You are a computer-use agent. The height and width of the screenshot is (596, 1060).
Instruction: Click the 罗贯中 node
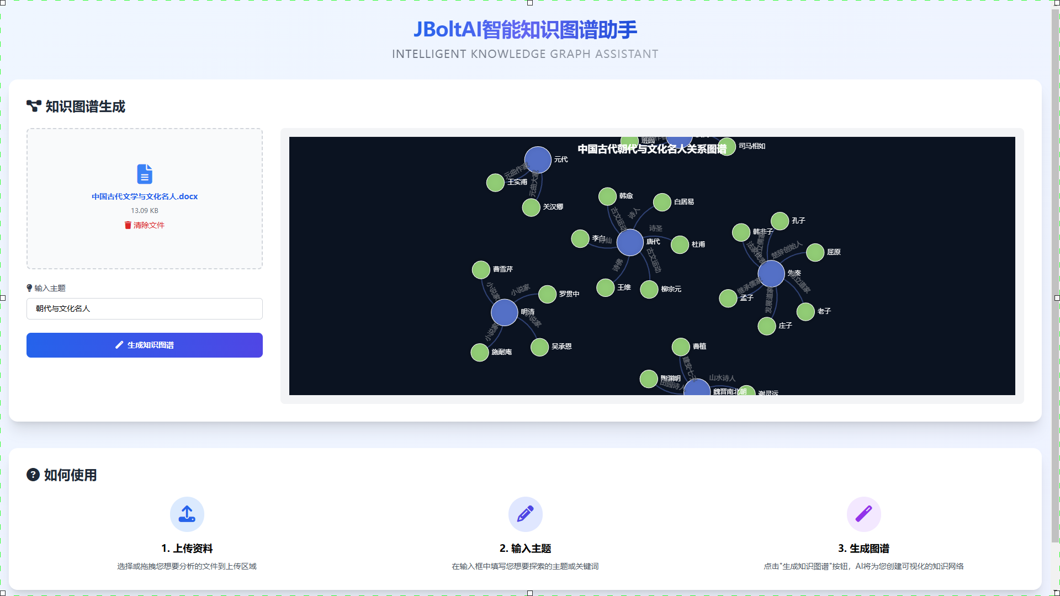tap(547, 294)
